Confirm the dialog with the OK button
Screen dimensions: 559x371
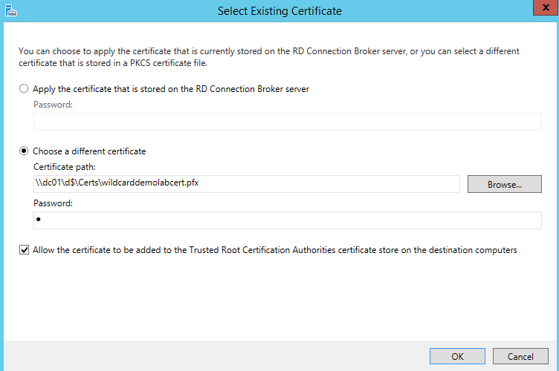click(457, 356)
